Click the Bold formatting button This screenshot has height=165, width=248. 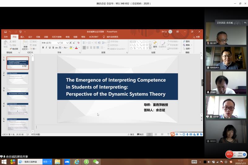[43, 48]
